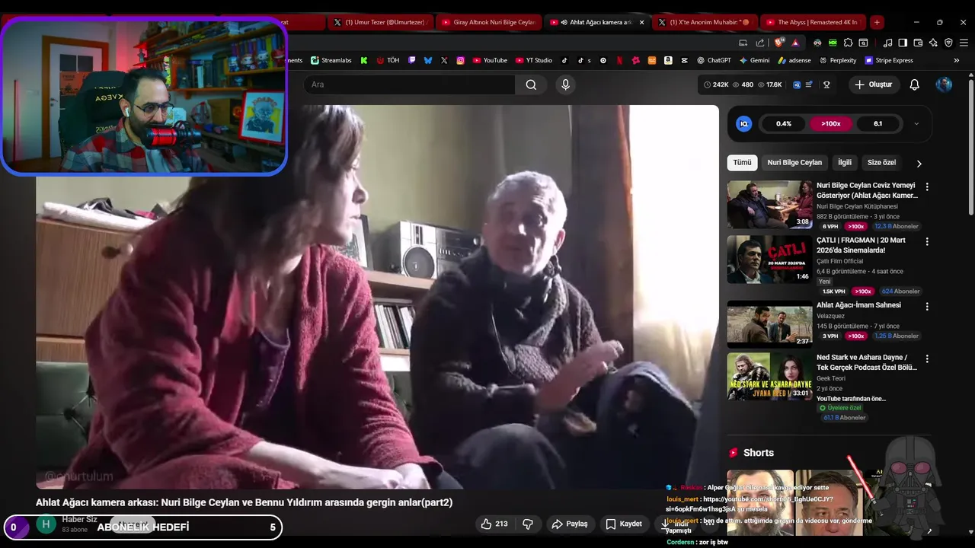Image resolution: width=975 pixels, height=548 pixels.
Task: Open the Nuri Bilge Ceylan Kütüphanesi channel link
Action: 857,206
